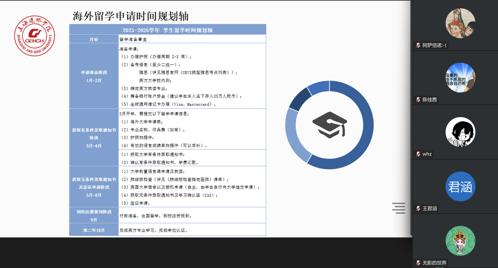Click the muted microphone icon next to whz
This screenshot has width=498, height=268.
[x=418, y=154]
